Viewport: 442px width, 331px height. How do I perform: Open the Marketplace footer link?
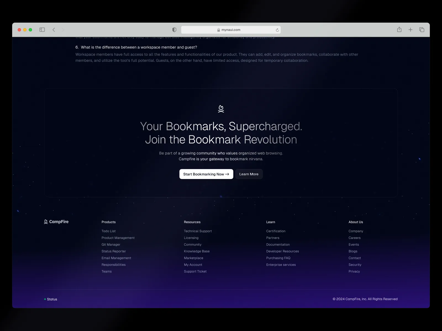tap(193, 258)
